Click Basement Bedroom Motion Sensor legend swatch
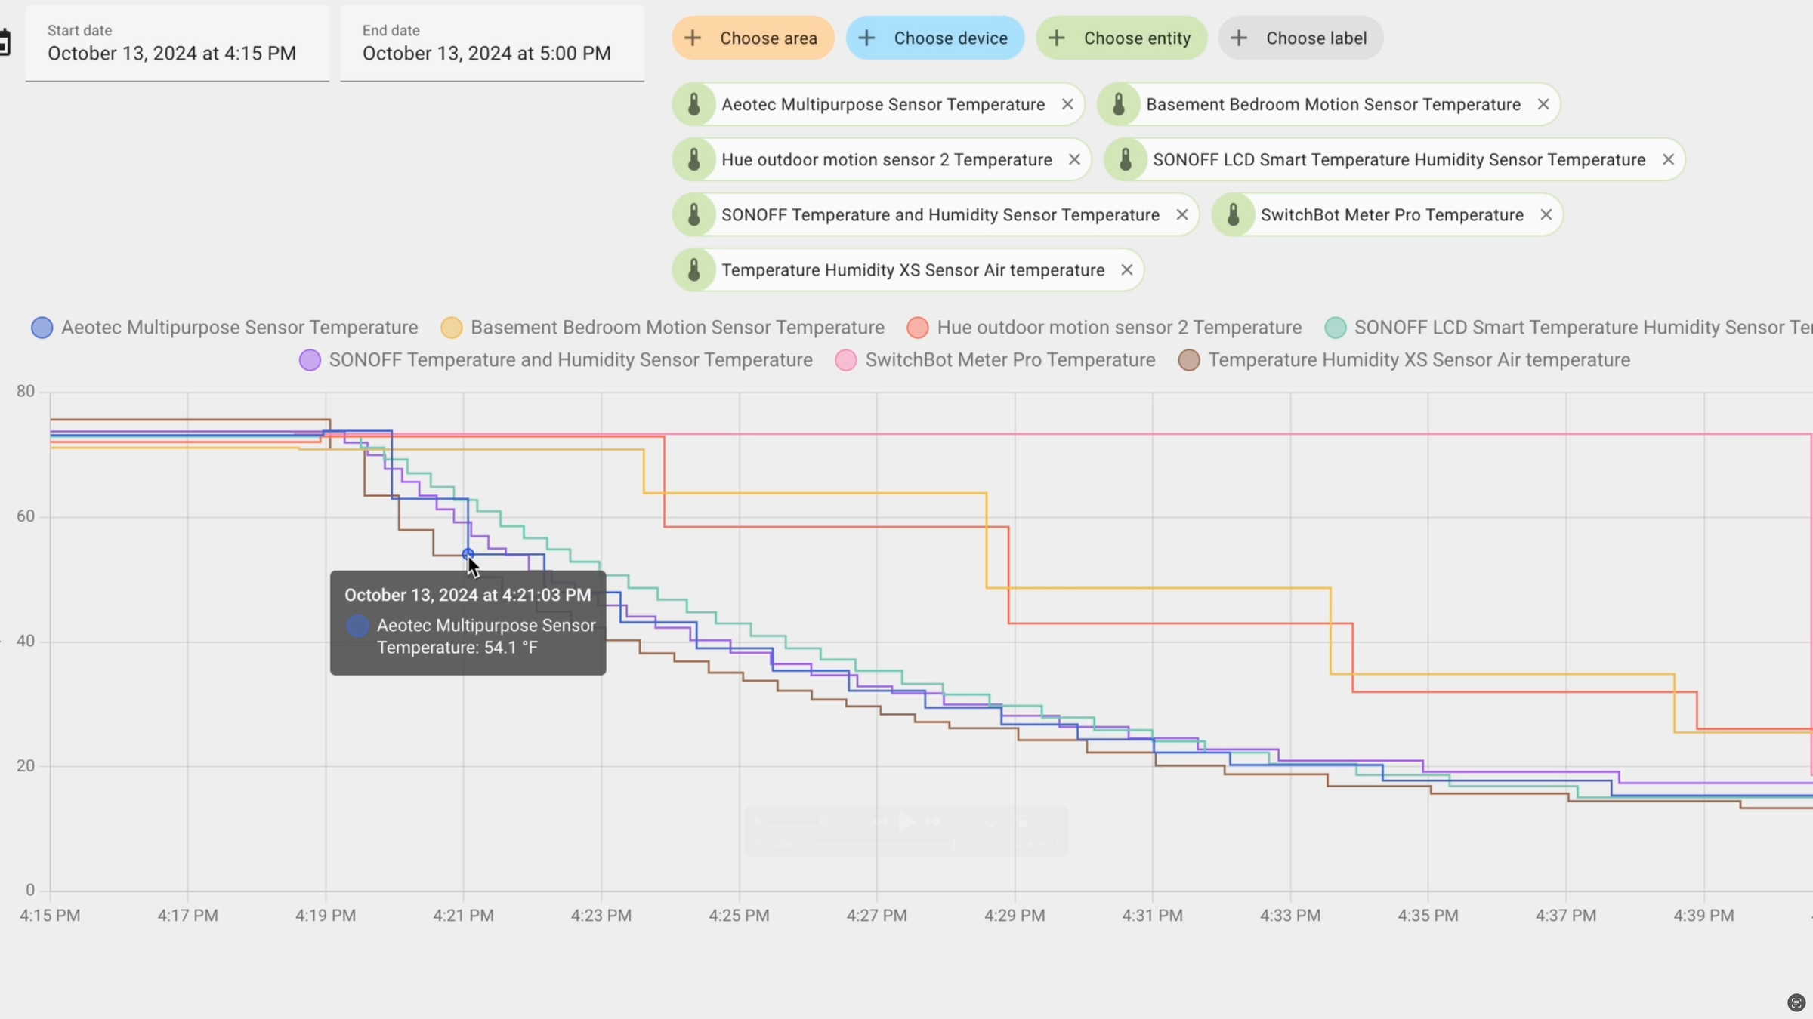Image resolution: width=1813 pixels, height=1019 pixels. click(x=452, y=328)
